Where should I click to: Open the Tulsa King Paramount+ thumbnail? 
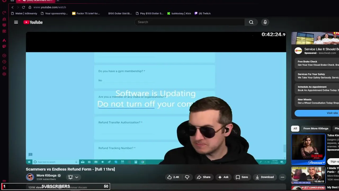[x=308, y=149]
